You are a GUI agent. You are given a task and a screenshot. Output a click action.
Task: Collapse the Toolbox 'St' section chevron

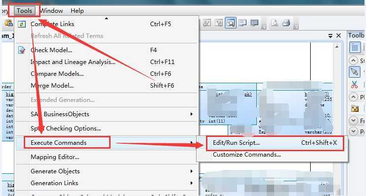coord(353,61)
